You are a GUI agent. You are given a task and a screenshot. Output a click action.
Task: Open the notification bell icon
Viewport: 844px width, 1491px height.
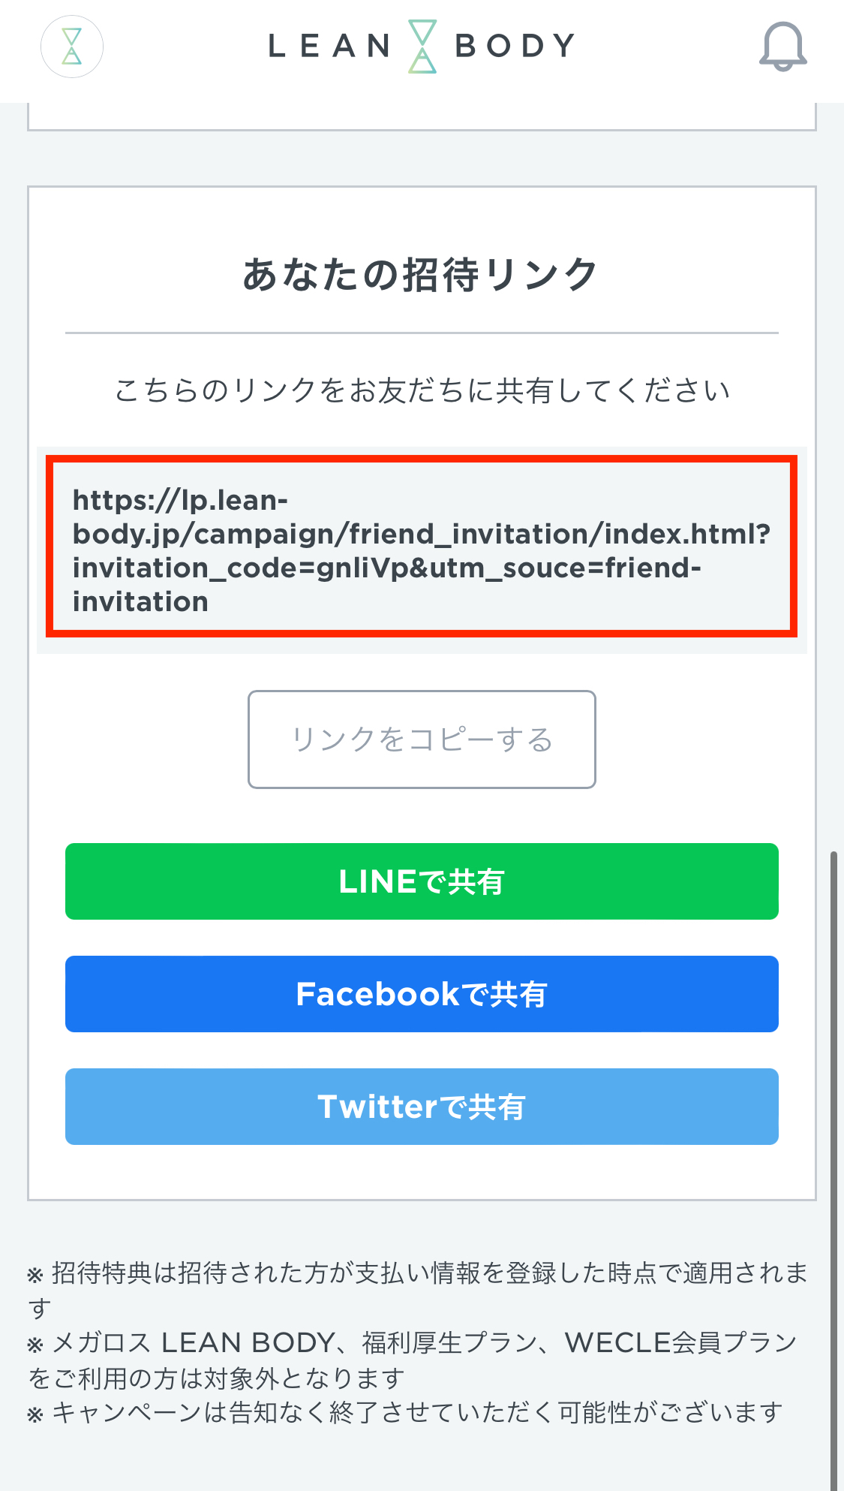click(782, 47)
